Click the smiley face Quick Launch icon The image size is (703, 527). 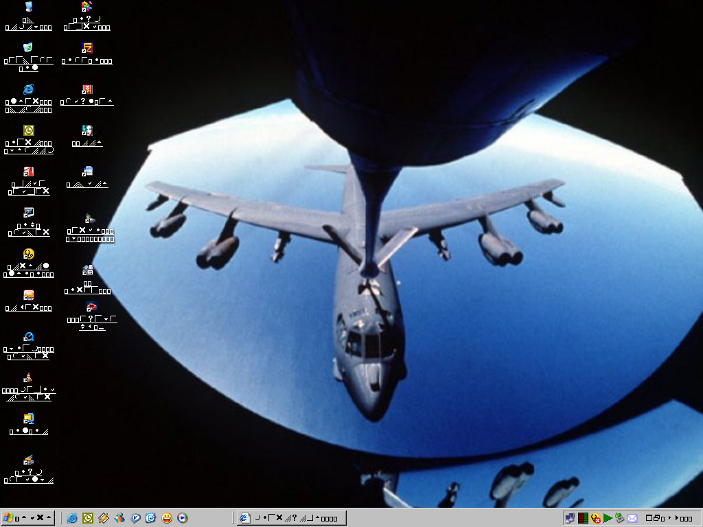click(x=167, y=518)
